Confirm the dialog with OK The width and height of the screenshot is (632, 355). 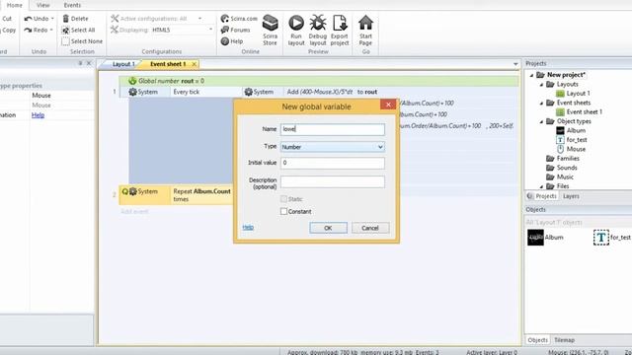tap(328, 228)
